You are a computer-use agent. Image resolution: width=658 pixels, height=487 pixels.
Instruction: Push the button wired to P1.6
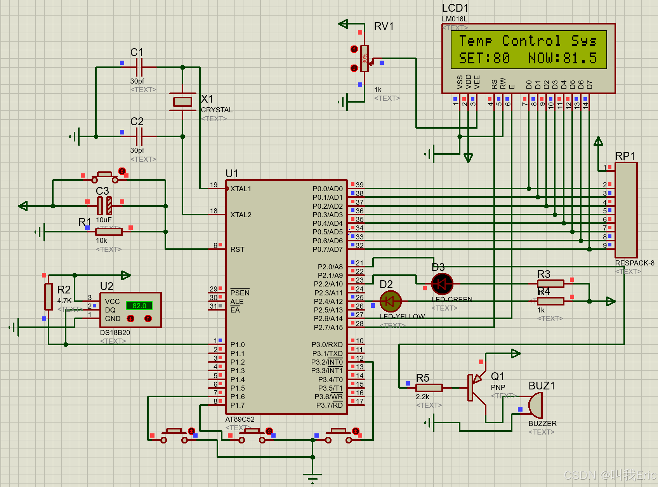[174, 436]
